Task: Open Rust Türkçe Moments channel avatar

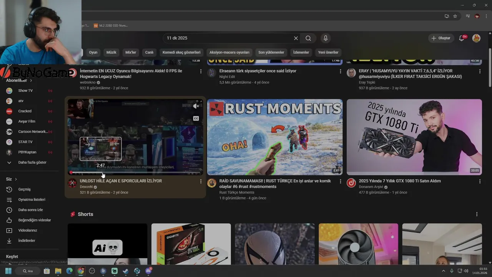Action: pyautogui.click(x=212, y=183)
